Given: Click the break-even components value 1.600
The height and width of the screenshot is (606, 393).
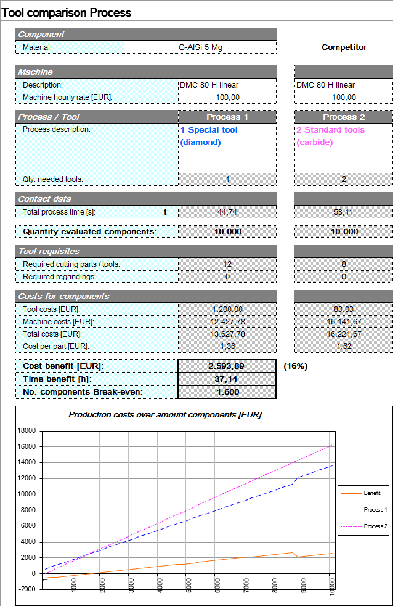Looking at the screenshot, I should [227, 392].
